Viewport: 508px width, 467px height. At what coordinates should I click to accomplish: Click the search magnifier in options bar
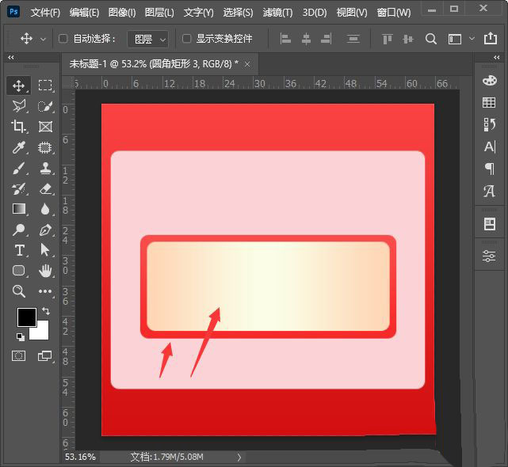click(x=431, y=39)
